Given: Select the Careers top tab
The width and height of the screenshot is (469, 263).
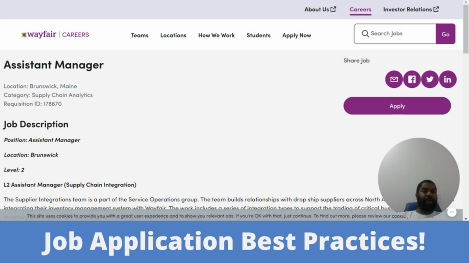Looking at the screenshot, I should pyautogui.click(x=360, y=9).
